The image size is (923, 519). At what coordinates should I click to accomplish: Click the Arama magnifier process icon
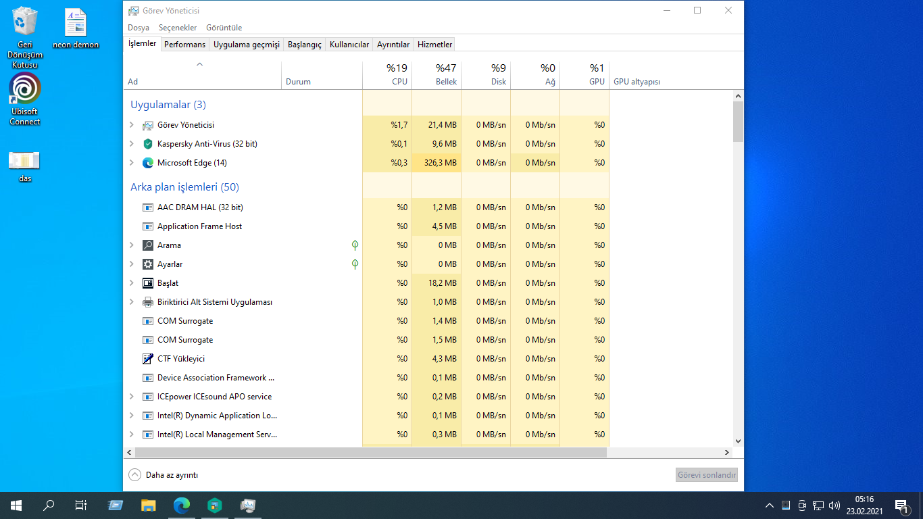point(148,245)
